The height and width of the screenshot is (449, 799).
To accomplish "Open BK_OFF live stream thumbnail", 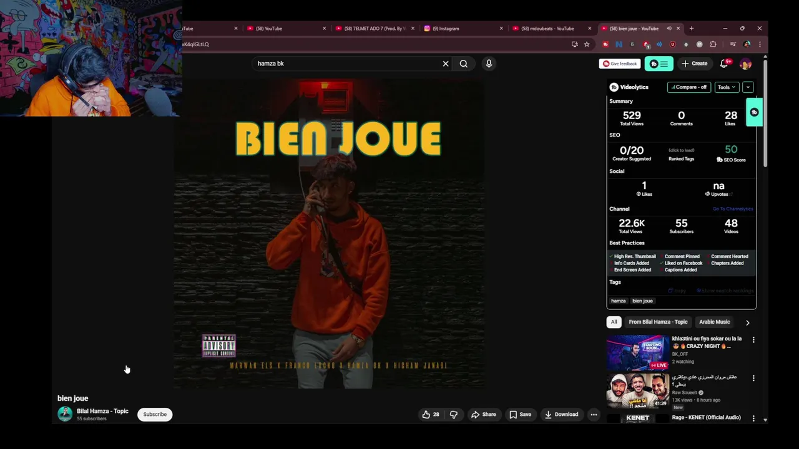I will [637, 353].
